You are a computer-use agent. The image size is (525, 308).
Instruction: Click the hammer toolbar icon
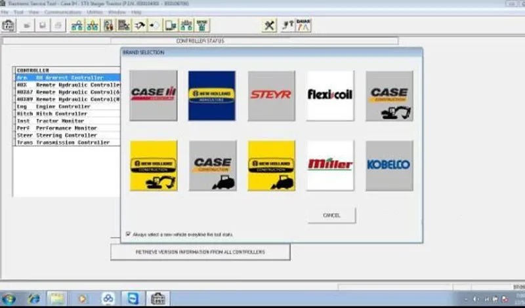(140, 26)
